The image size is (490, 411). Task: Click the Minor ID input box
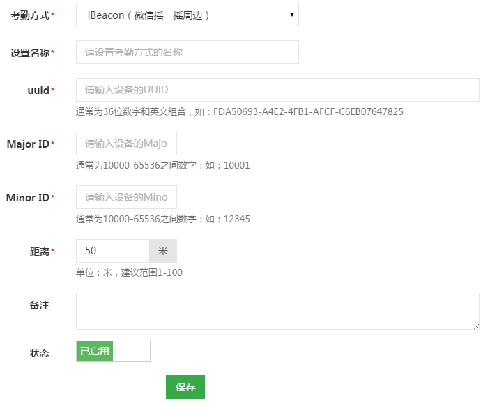tap(126, 197)
